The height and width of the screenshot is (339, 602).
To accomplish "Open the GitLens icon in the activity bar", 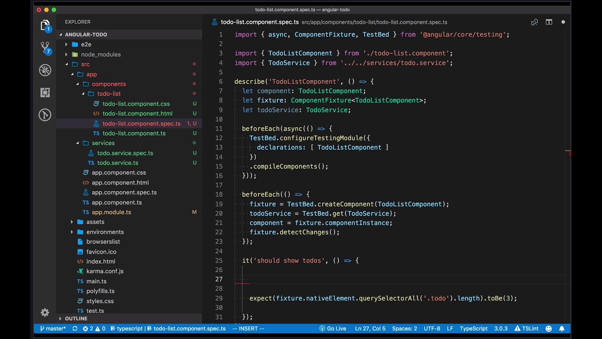I will click(45, 115).
